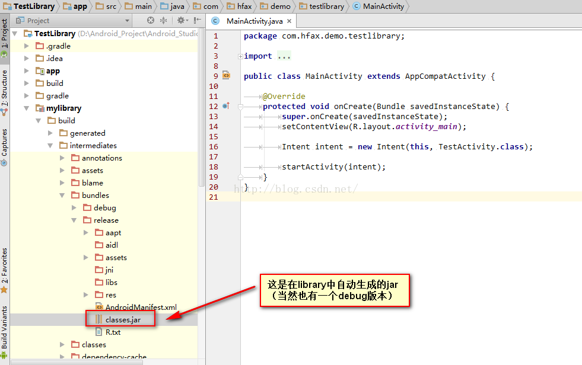Select AndroidManifest.xml in the release folder

tap(141, 308)
